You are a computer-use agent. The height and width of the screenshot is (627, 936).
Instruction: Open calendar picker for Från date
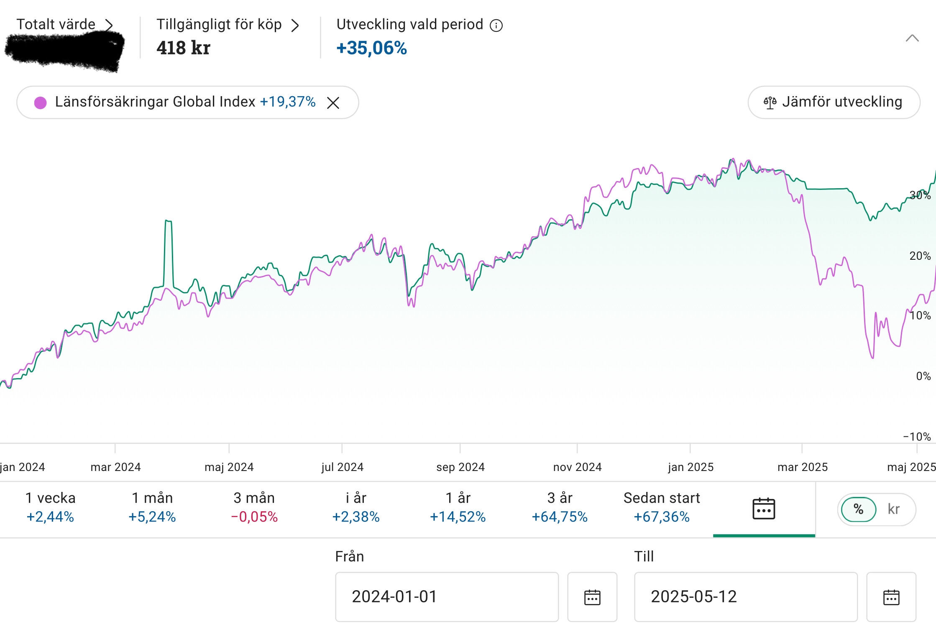(x=592, y=597)
